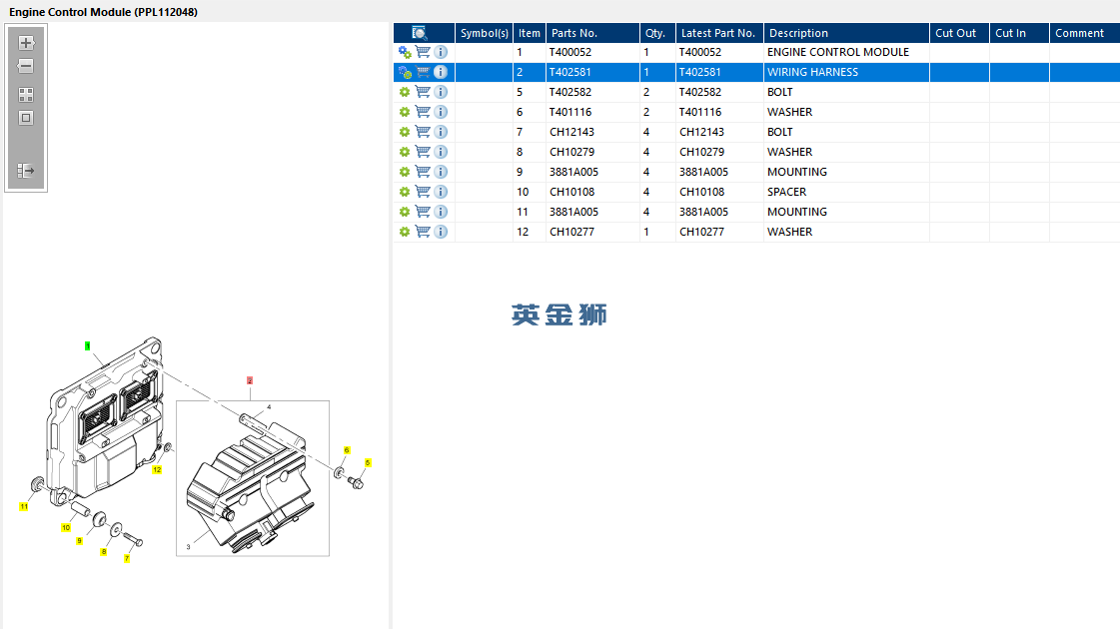1120x629 pixels.
Task: Click the green gear for BOLT T402582
Action: 405,92
